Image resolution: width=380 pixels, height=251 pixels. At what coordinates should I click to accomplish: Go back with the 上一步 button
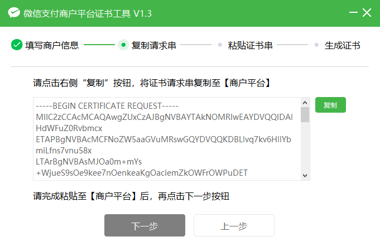[x=234, y=225]
